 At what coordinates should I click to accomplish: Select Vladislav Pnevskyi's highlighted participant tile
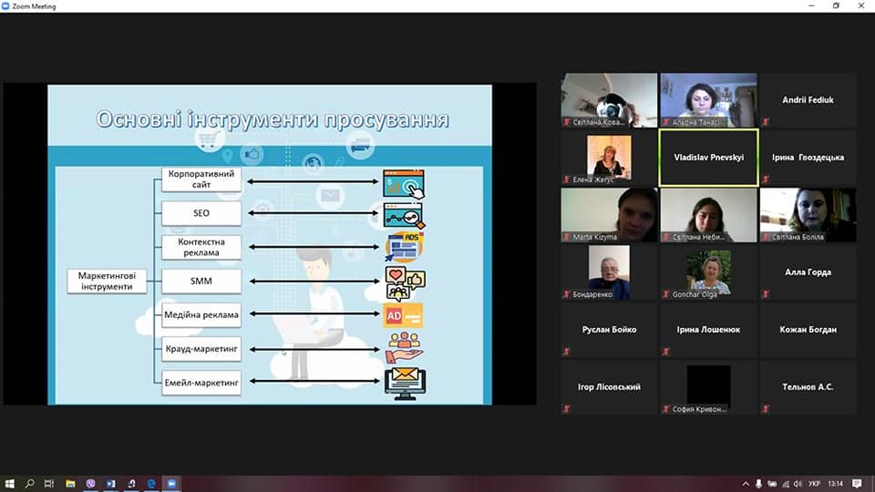coord(708,157)
